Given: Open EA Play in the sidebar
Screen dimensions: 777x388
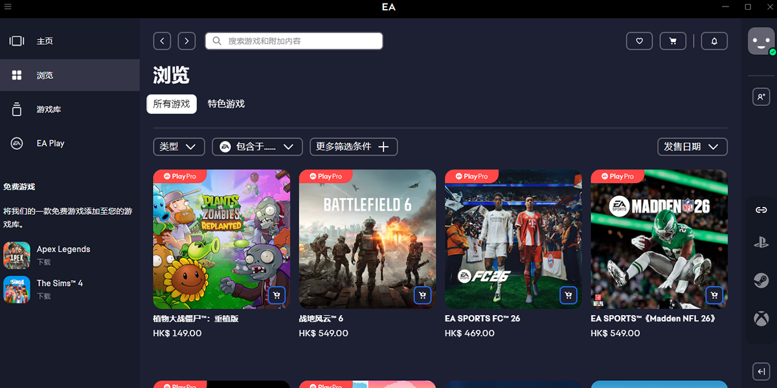Looking at the screenshot, I should tap(70, 144).
